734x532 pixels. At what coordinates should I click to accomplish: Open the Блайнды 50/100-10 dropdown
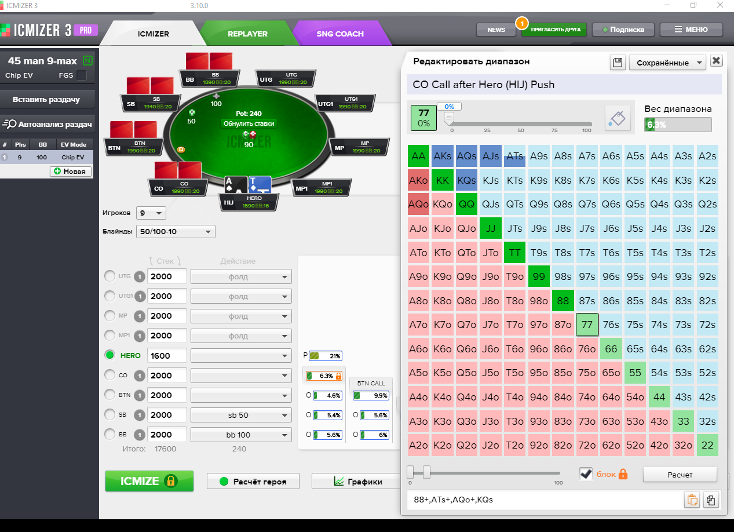[176, 232]
